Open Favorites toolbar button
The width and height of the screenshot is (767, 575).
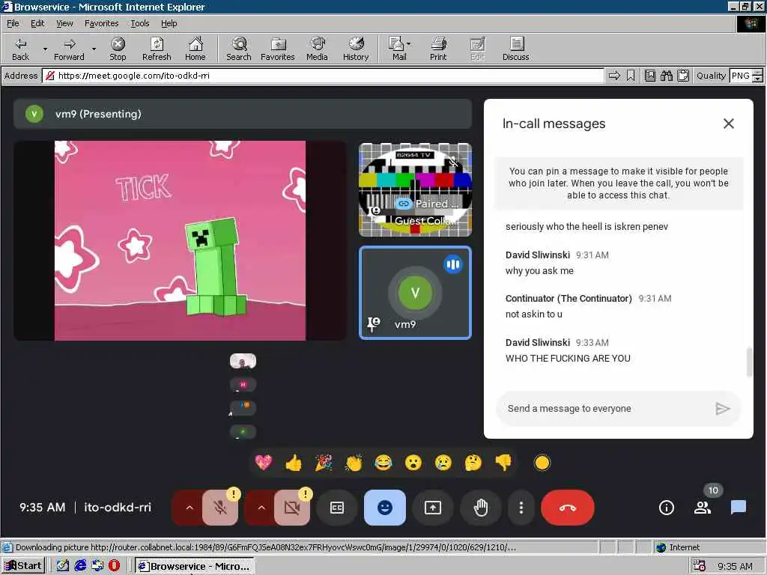[277, 49]
